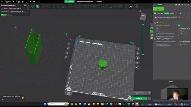Switch to the Предпросмотр нарезки tab
Viewport: 191px width, 107px height.
[x=84, y=2]
